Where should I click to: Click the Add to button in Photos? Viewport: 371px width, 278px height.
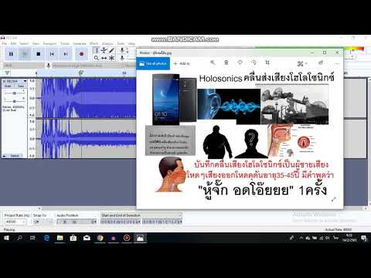[182, 63]
